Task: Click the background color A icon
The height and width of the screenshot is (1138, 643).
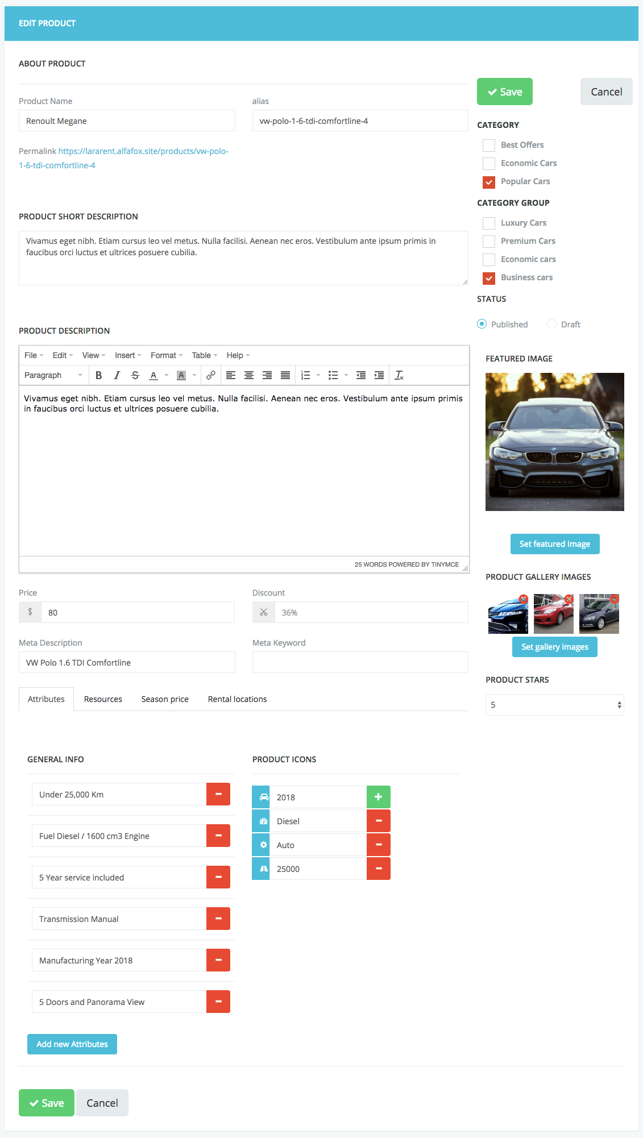Action: [181, 375]
